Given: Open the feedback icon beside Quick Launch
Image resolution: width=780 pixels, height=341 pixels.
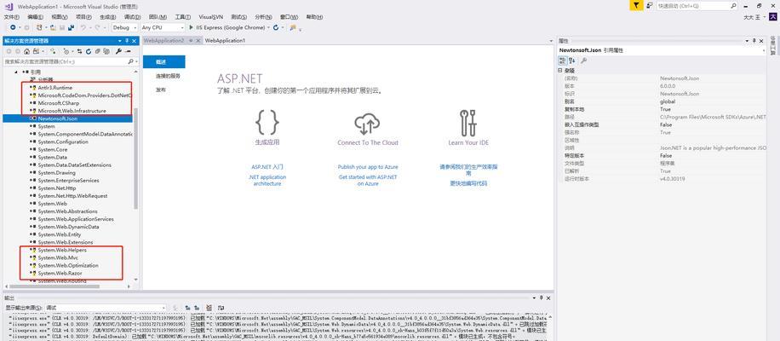Looking at the screenshot, I should click(x=650, y=5).
